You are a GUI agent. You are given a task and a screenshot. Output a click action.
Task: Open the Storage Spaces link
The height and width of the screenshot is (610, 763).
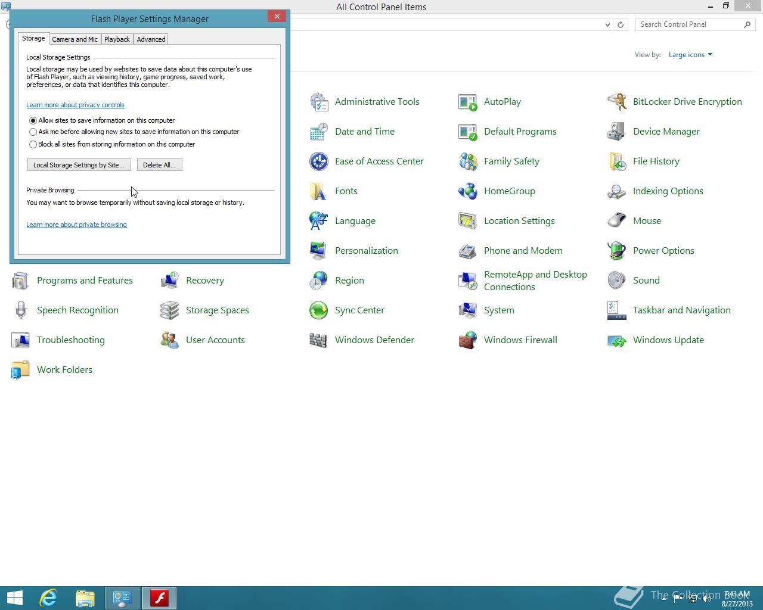pos(218,310)
